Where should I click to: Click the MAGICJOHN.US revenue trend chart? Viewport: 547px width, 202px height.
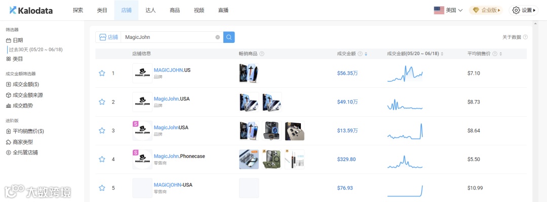pyautogui.click(x=405, y=73)
